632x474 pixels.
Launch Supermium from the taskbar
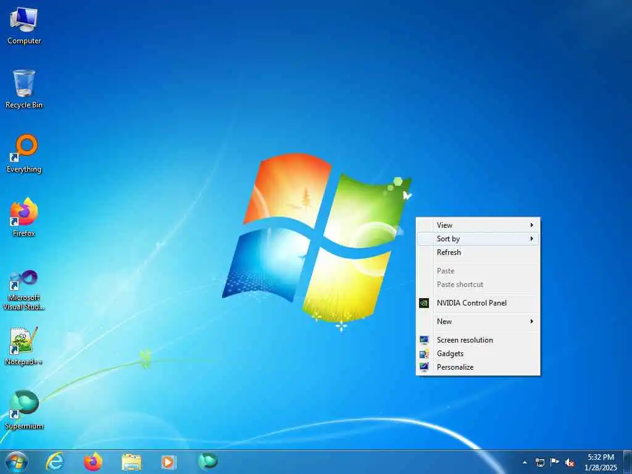[x=208, y=461]
